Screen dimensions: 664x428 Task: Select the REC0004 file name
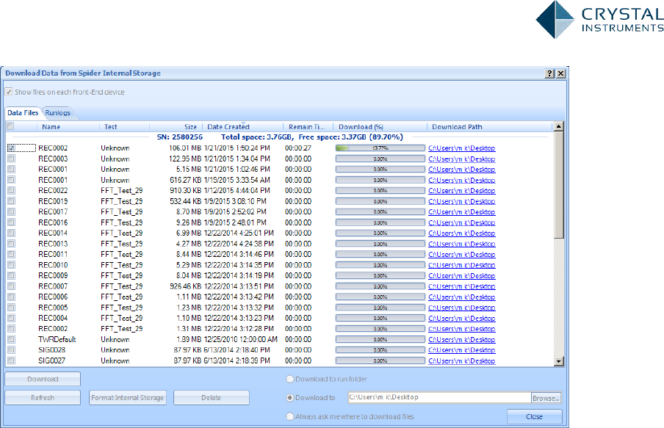(53, 318)
